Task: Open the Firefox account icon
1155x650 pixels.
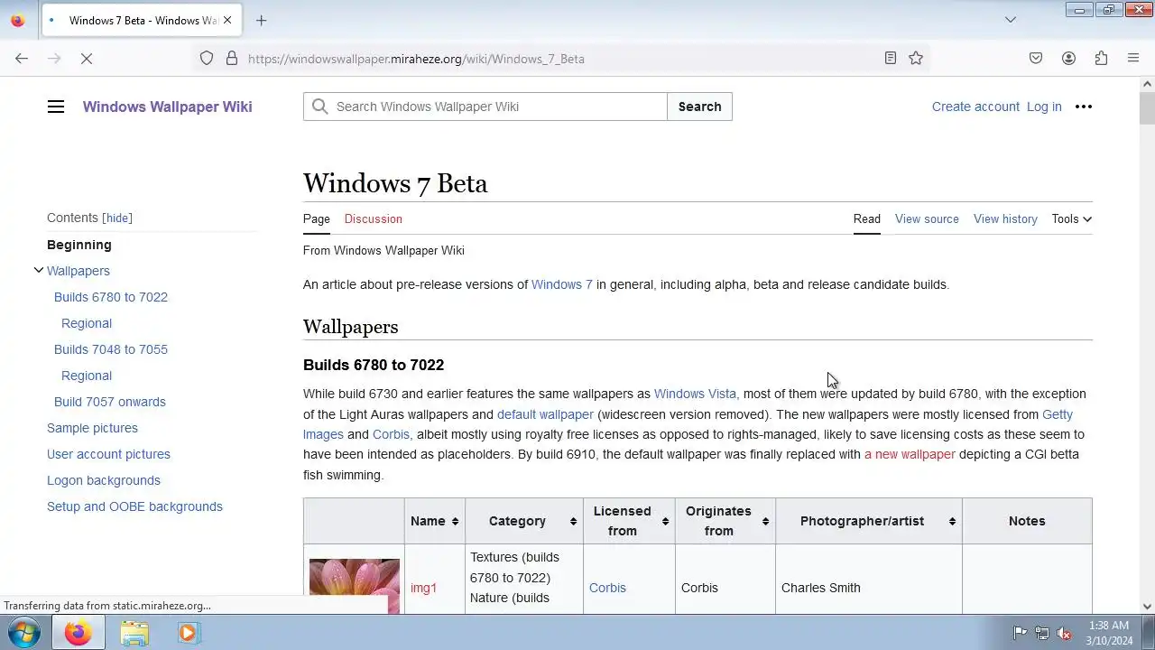Action: (x=1068, y=59)
